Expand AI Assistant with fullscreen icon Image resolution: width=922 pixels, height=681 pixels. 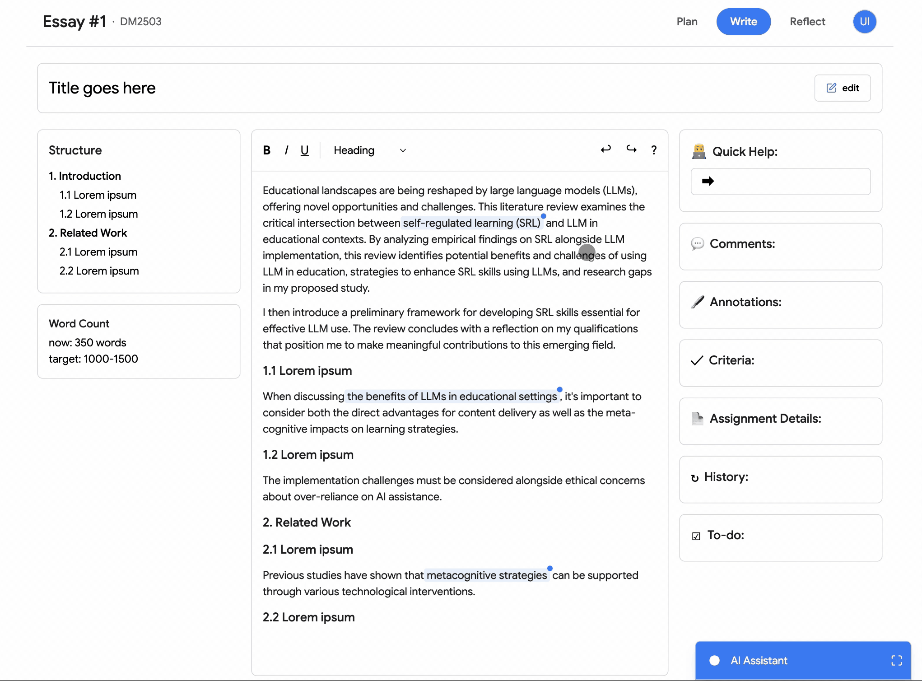[896, 661]
